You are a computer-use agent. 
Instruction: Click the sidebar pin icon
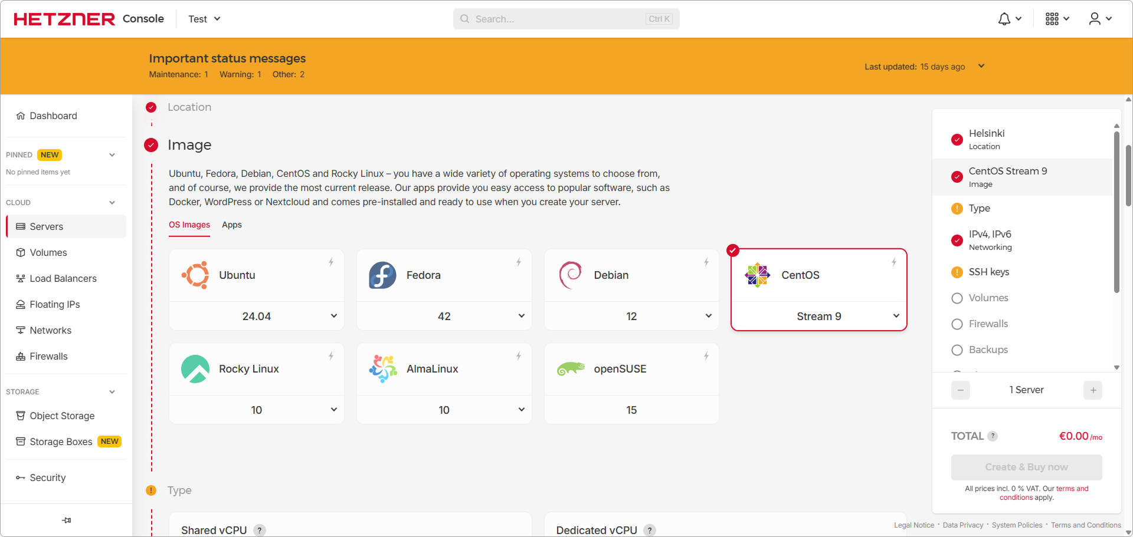(67, 520)
